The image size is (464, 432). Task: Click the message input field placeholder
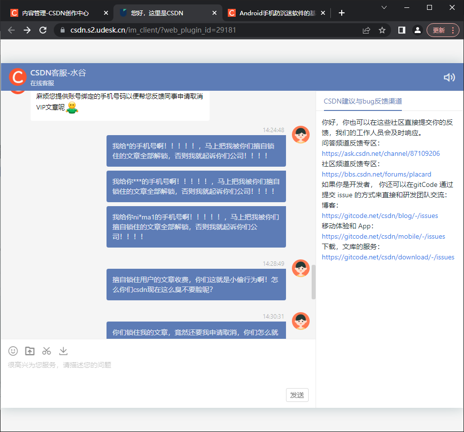click(60, 365)
